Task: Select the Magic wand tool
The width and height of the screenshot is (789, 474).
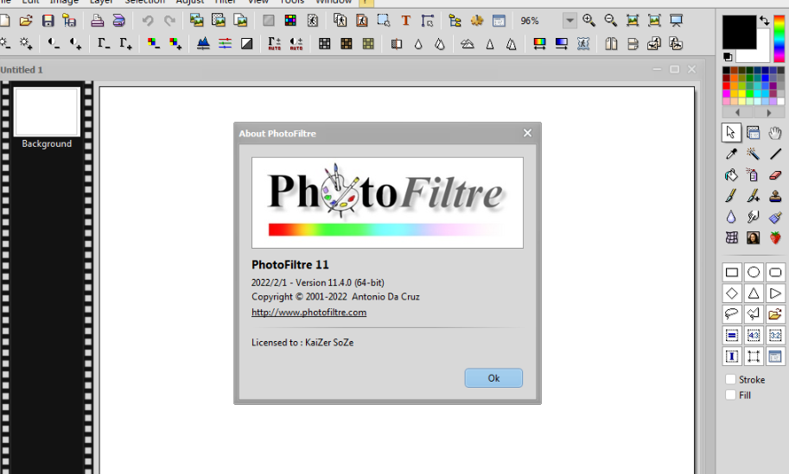Action: coord(753,154)
